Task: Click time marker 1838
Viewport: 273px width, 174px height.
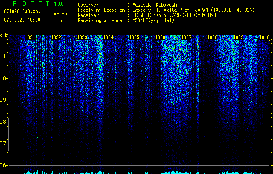Action: [213, 37]
